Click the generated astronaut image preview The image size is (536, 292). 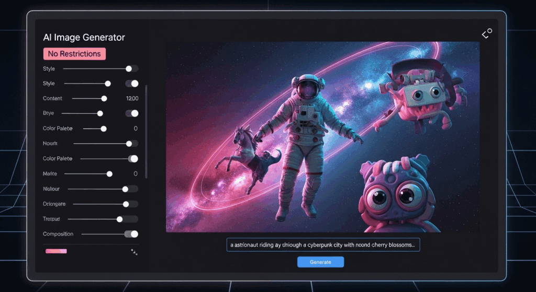(322, 137)
